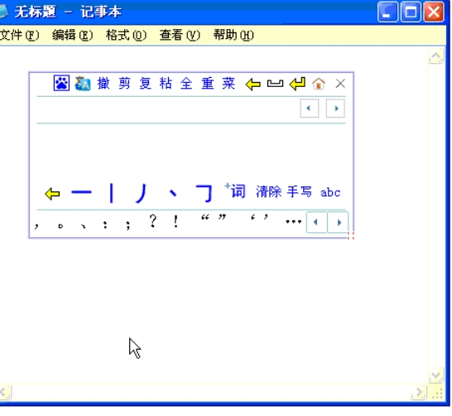Minimize the Notepad window
The width and height of the screenshot is (452, 416).
pyautogui.click(x=387, y=12)
